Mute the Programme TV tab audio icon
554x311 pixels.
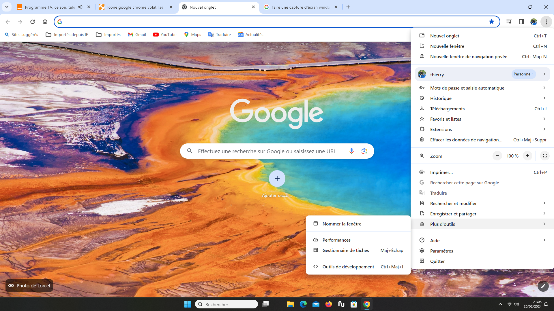tap(80, 7)
